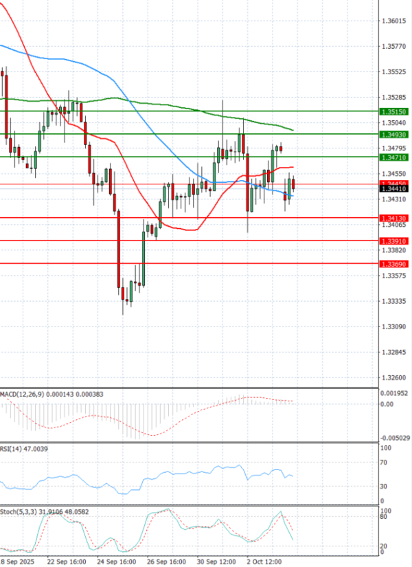Click the 26 Sep 16:00 time axis label
This screenshot has height=567, width=412.
point(166,562)
